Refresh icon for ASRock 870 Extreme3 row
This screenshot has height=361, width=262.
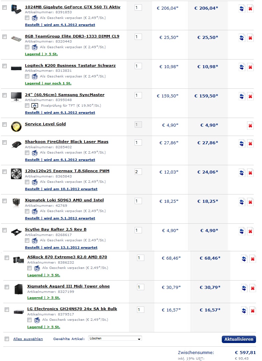pos(244,259)
